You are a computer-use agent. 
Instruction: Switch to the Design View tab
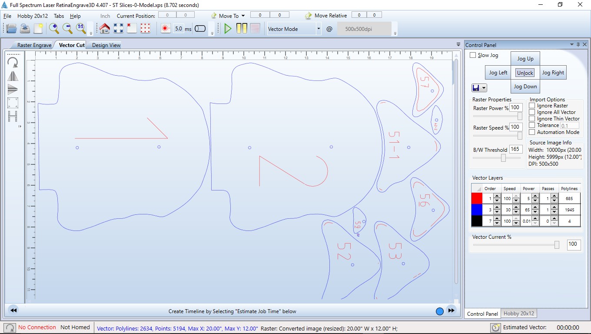pos(106,45)
